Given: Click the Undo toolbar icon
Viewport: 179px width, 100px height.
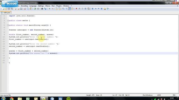Looking at the screenshot, I should click(35, 9).
